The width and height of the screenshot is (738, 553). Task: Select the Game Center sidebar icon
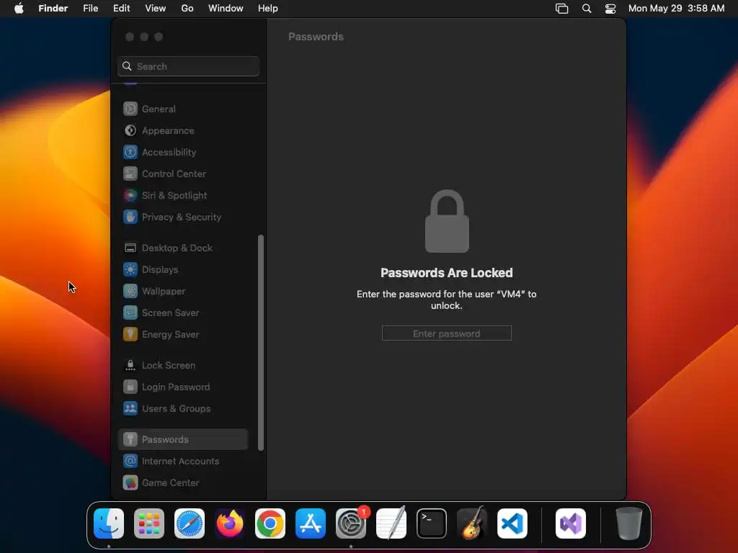pyautogui.click(x=130, y=482)
